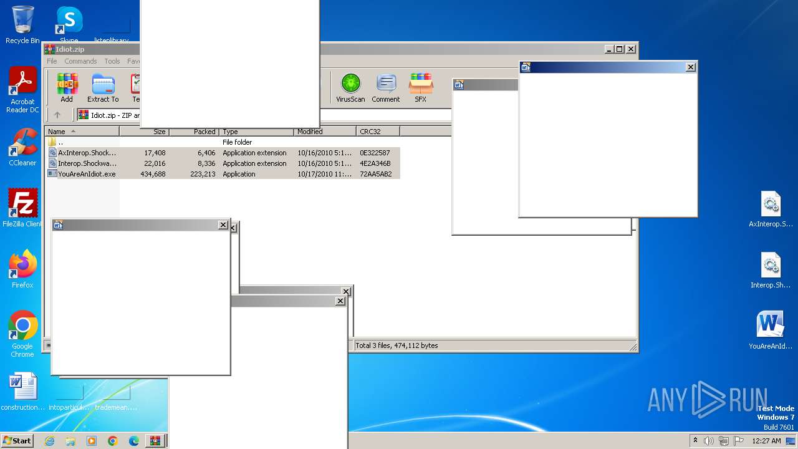798x449 pixels.
Task: Sort by Packed column header
Action: (194, 132)
